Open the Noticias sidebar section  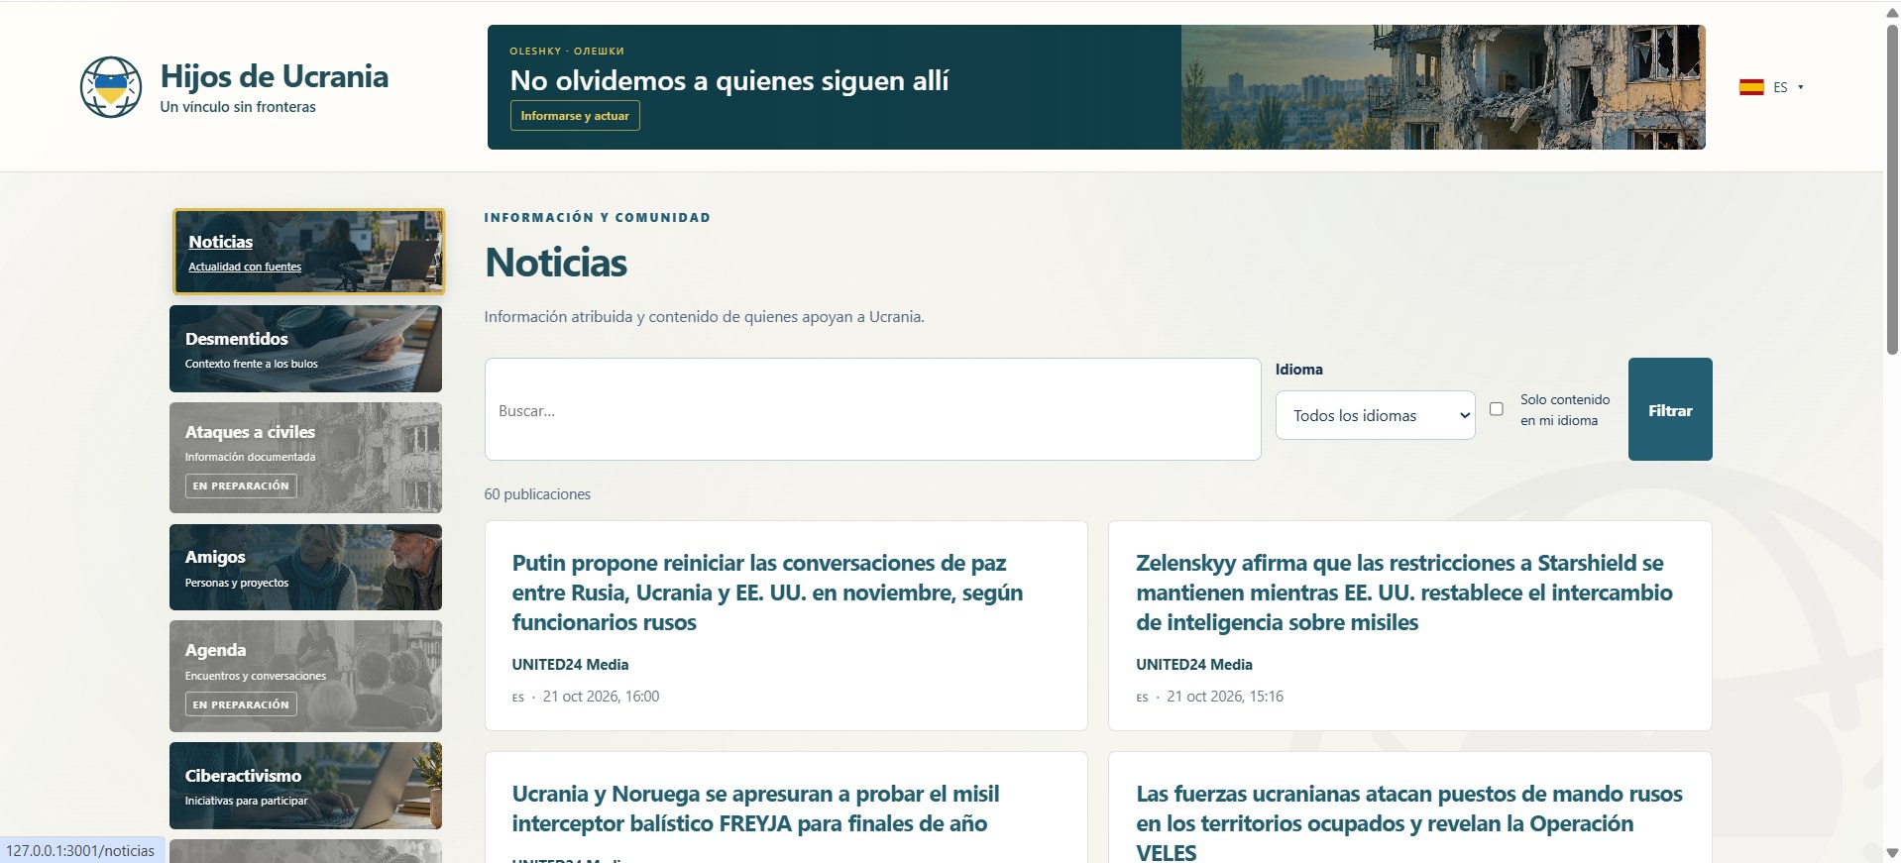coord(309,252)
